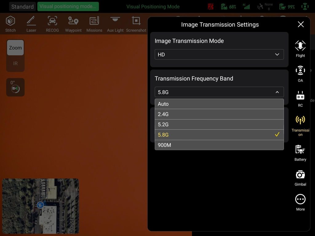
Task: Activate the Laser rangefinder tool
Action: tap(31, 24)
